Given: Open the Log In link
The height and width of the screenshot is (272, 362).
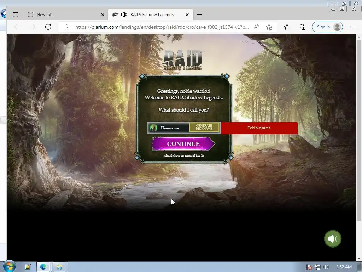Looking at the screenshot, I should click(200, 156).
